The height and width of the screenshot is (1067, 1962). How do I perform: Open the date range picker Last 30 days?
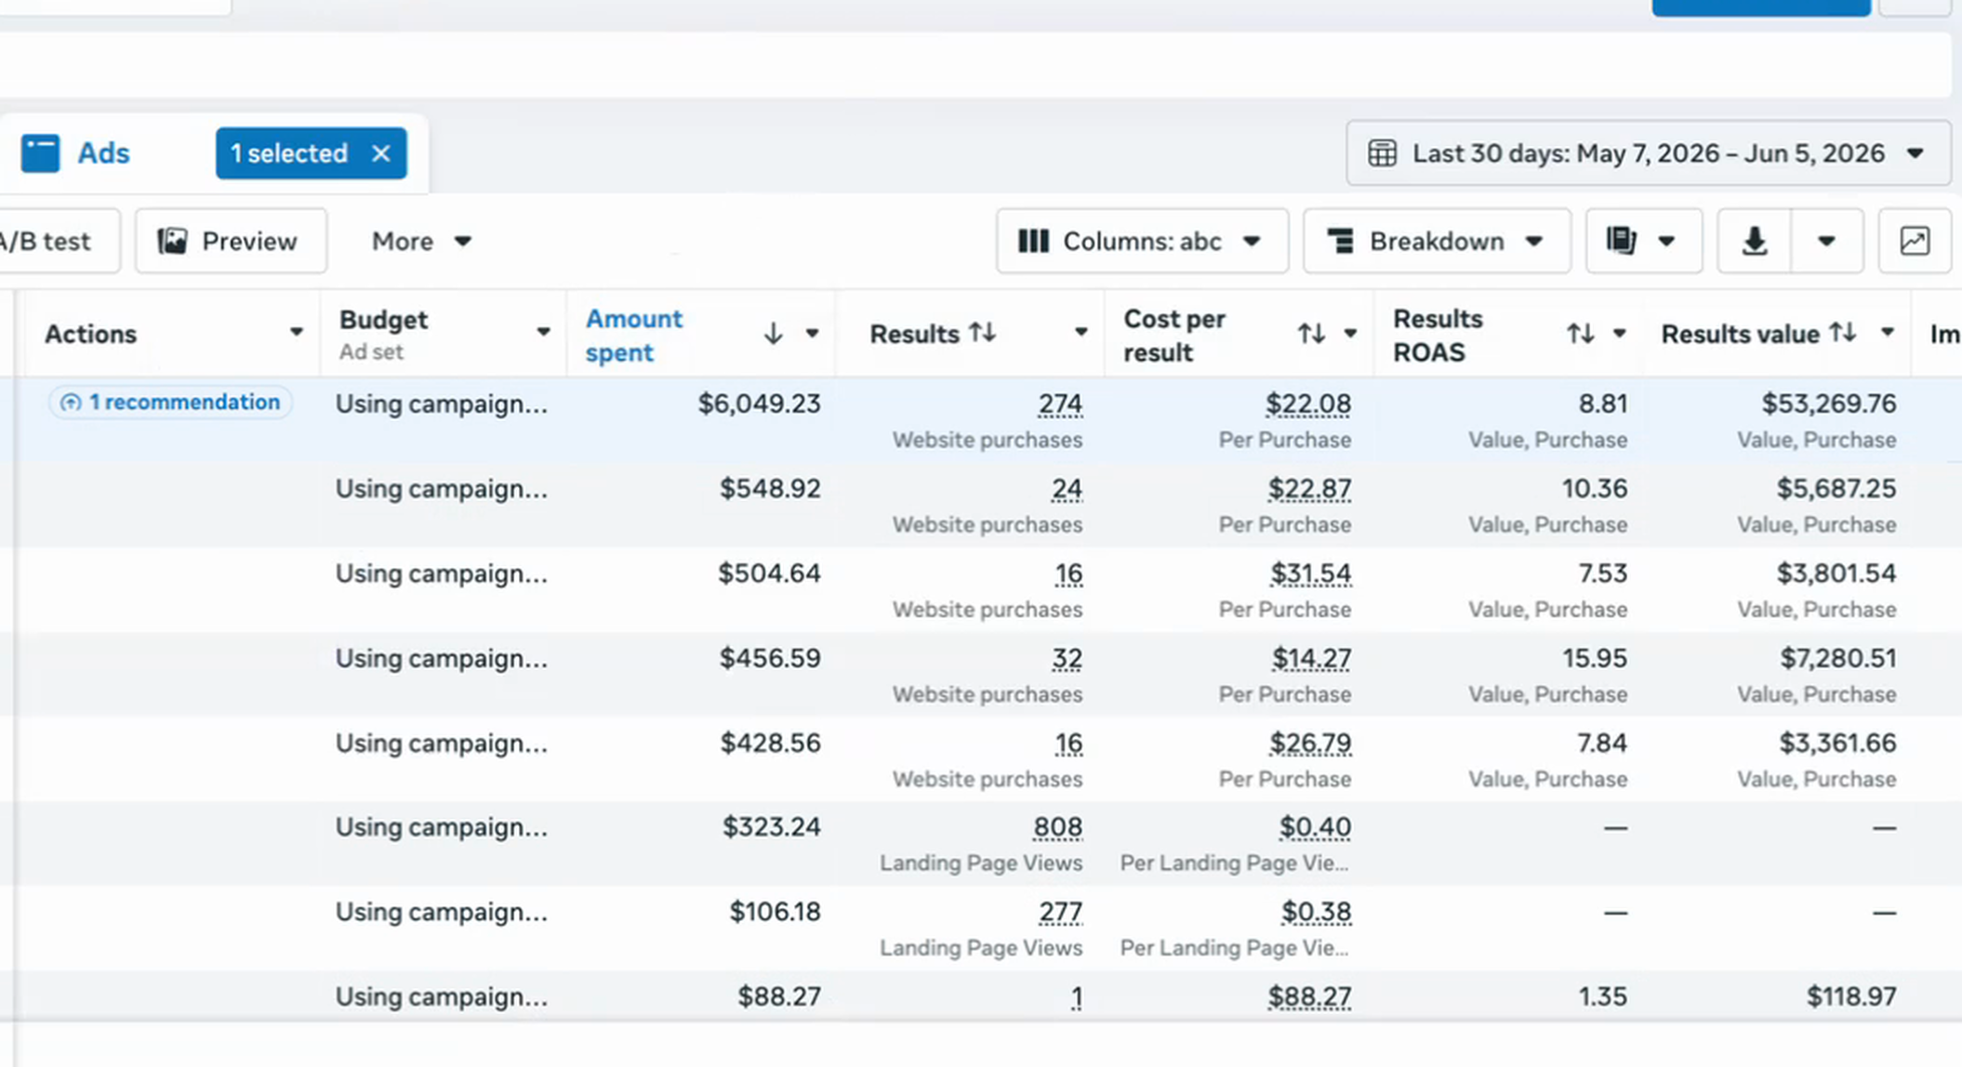point(1648,153)
